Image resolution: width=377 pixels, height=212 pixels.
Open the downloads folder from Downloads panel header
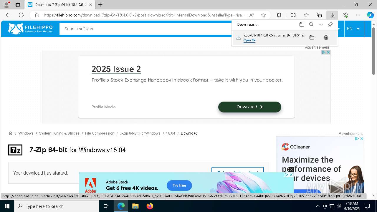(302, 24)
